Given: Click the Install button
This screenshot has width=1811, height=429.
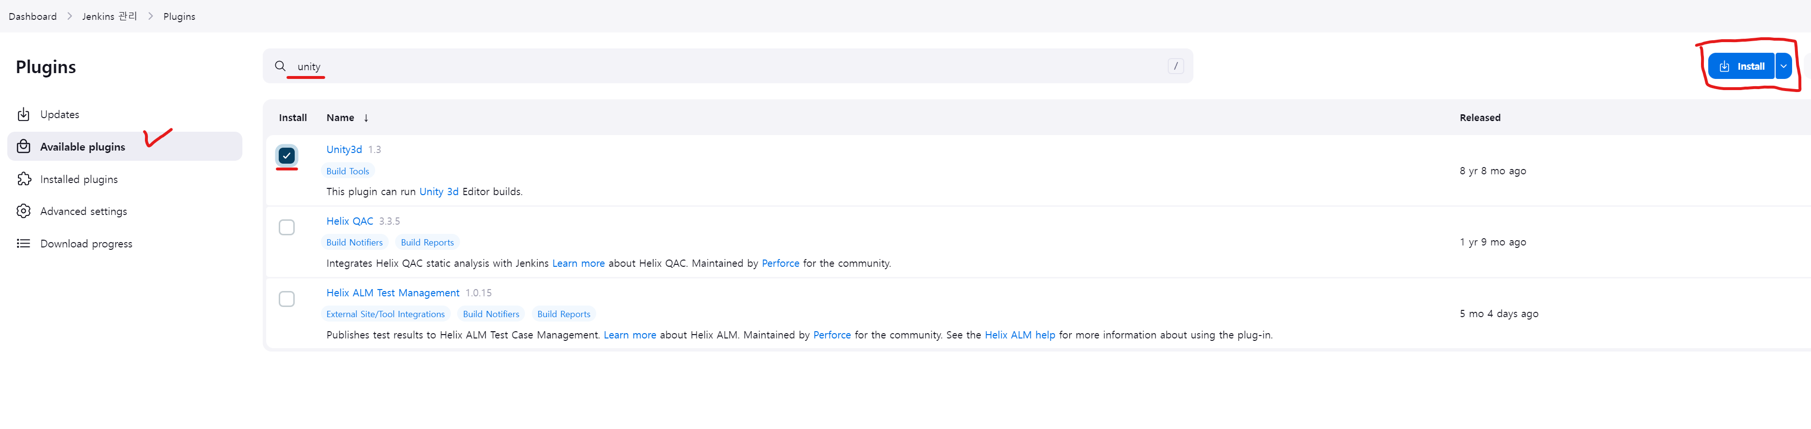Looking at the screenshot, I should 1741,66.
